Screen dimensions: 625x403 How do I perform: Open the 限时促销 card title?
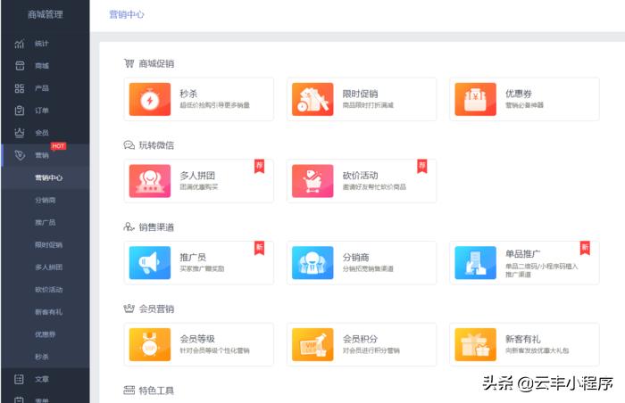point(361,94)
